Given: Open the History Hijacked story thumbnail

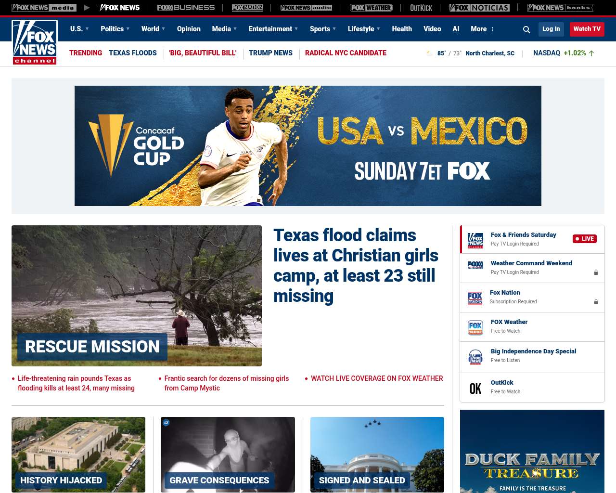Looking at the screenshot, I should 78,454.
